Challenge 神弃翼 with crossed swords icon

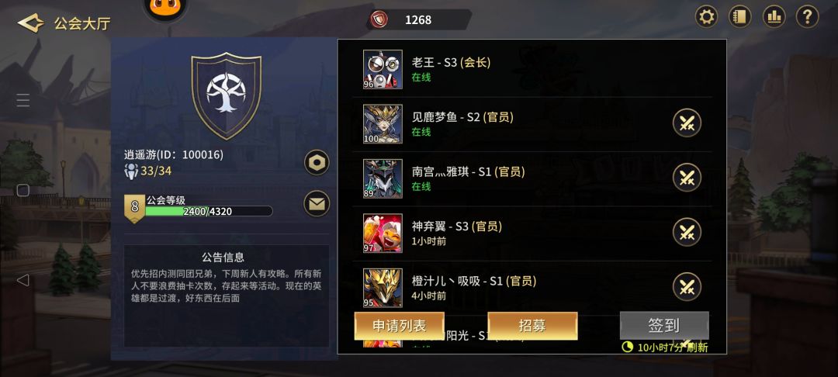click(687, 232)
